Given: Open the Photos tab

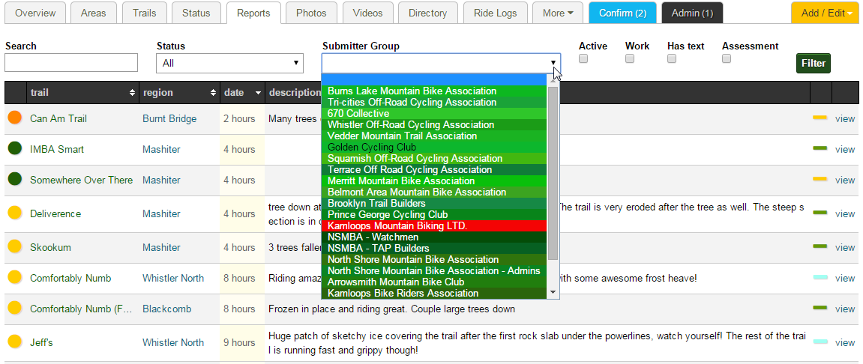Looking at the screenshot, I should click(311, 13).
